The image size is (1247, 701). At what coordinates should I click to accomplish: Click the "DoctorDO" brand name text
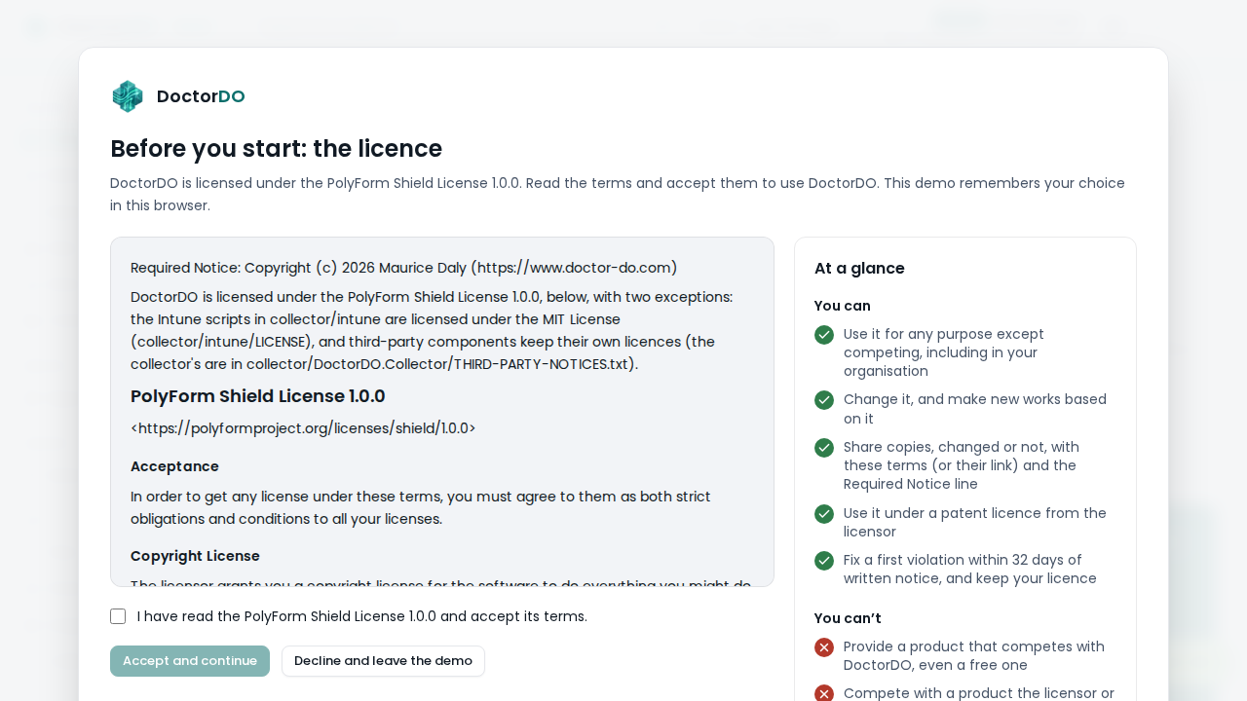pos(201,96)
